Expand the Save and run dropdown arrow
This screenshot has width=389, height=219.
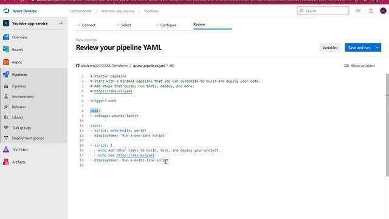377,47
